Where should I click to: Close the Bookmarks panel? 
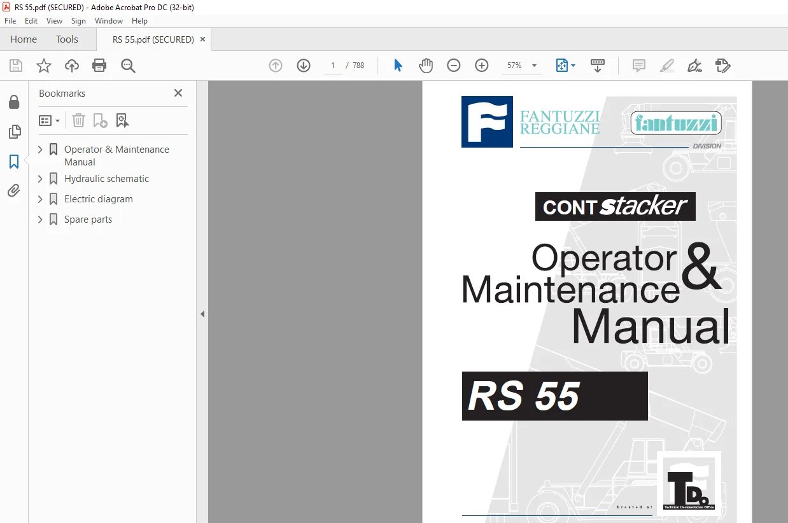click(x=178, y=93)
